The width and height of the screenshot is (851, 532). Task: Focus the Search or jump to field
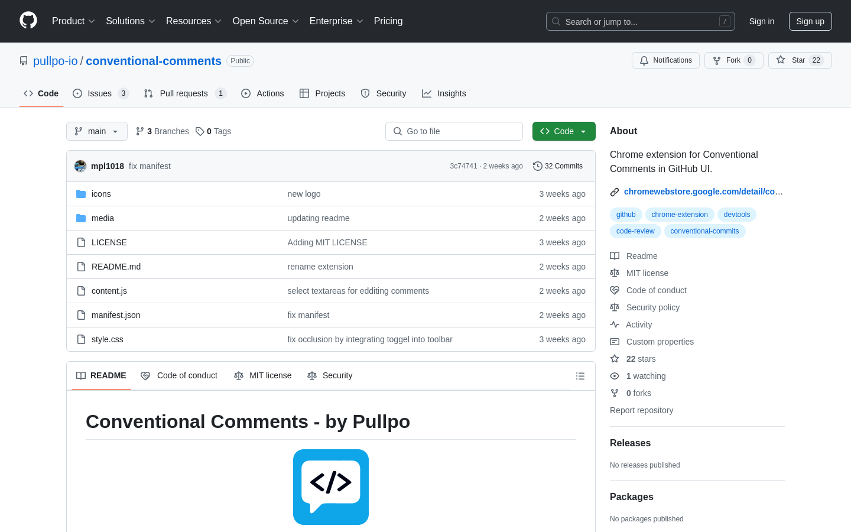click(x=641, y=21)
